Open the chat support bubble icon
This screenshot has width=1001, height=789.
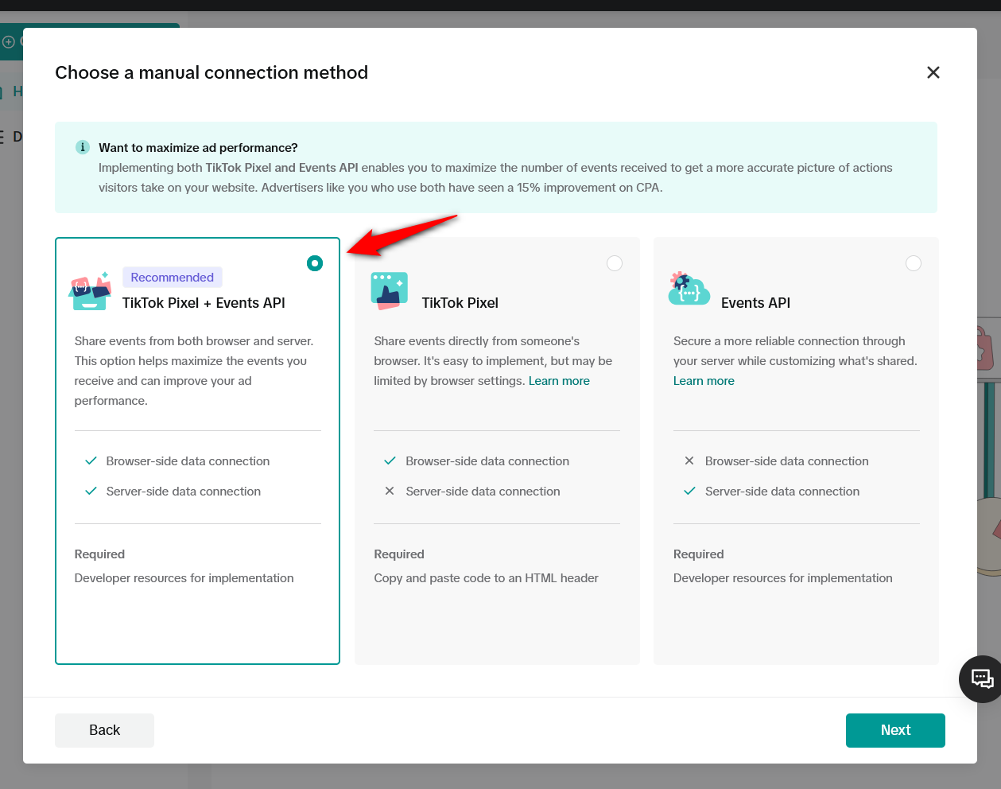click(982, 678)
